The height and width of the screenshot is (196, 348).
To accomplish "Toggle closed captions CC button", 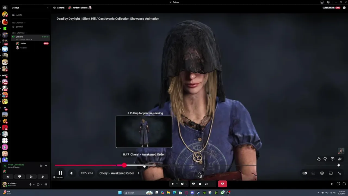I will pyautogui.click(x=313, y=173).
